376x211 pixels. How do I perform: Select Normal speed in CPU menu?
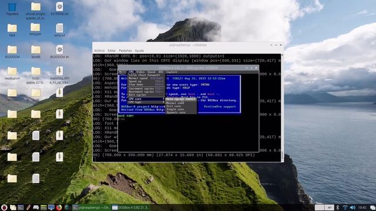(146, 78)
